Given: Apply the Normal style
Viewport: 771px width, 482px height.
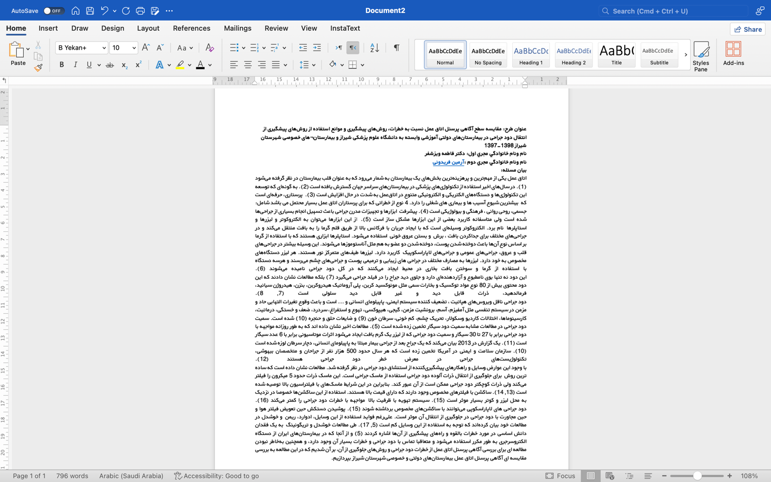Looking at the screenshot, I should pos(445,54).
